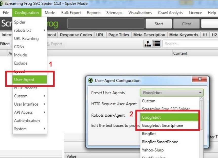
Task: Select Googlebot option in list
Action: click(x=170, y=117)
